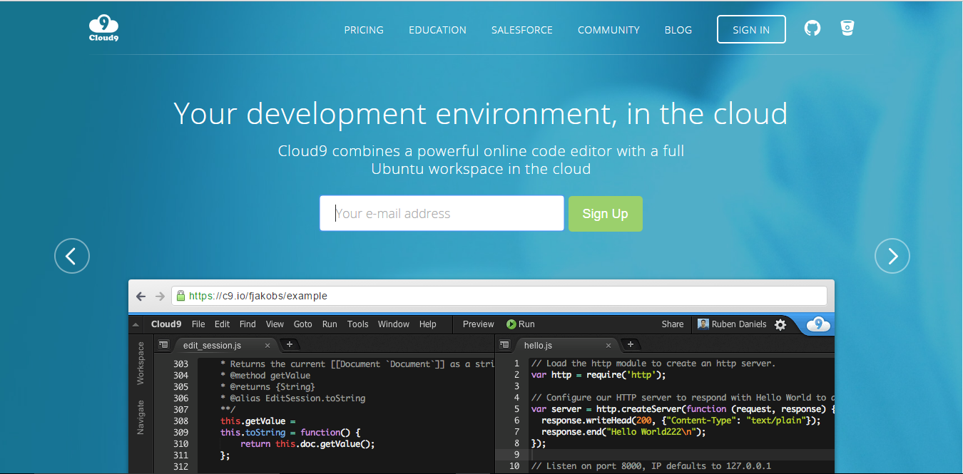Screen dimensions: 963x474
Task: Open the Bitbucket icon link
Action: coord(847,29)
